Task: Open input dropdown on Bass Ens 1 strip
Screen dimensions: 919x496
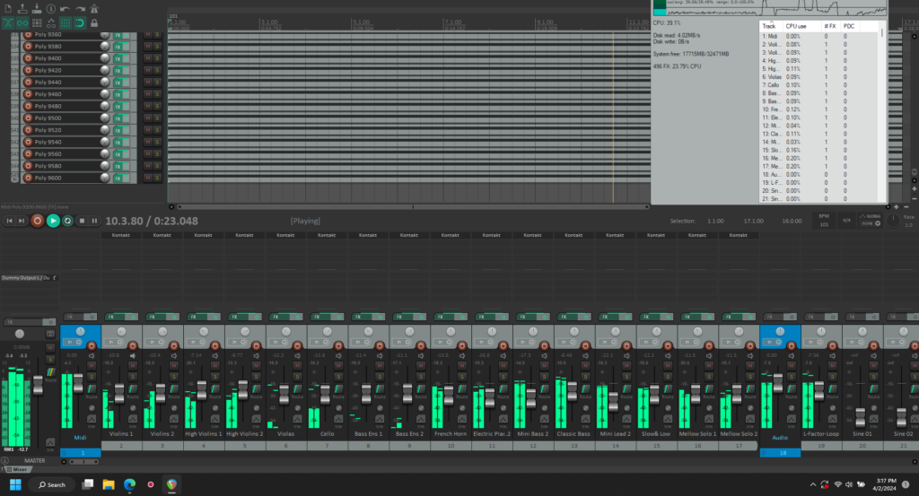Action: [x=361, y=342]
